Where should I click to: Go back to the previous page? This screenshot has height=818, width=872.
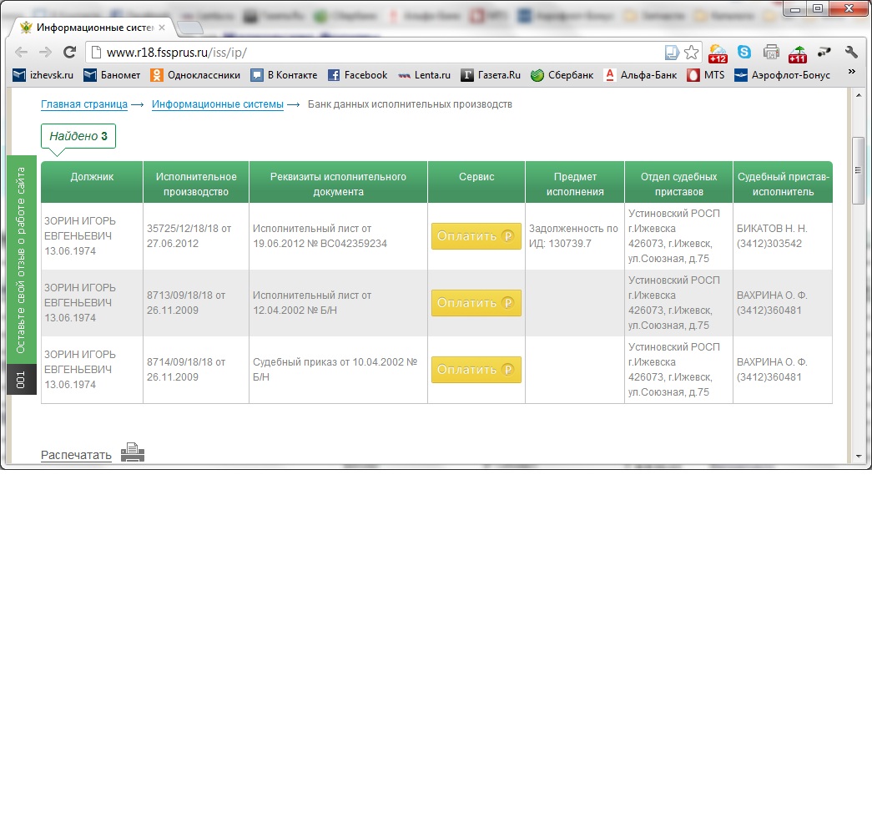[21, 53]
